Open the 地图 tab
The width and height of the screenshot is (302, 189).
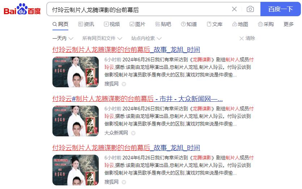coord(240,24)
